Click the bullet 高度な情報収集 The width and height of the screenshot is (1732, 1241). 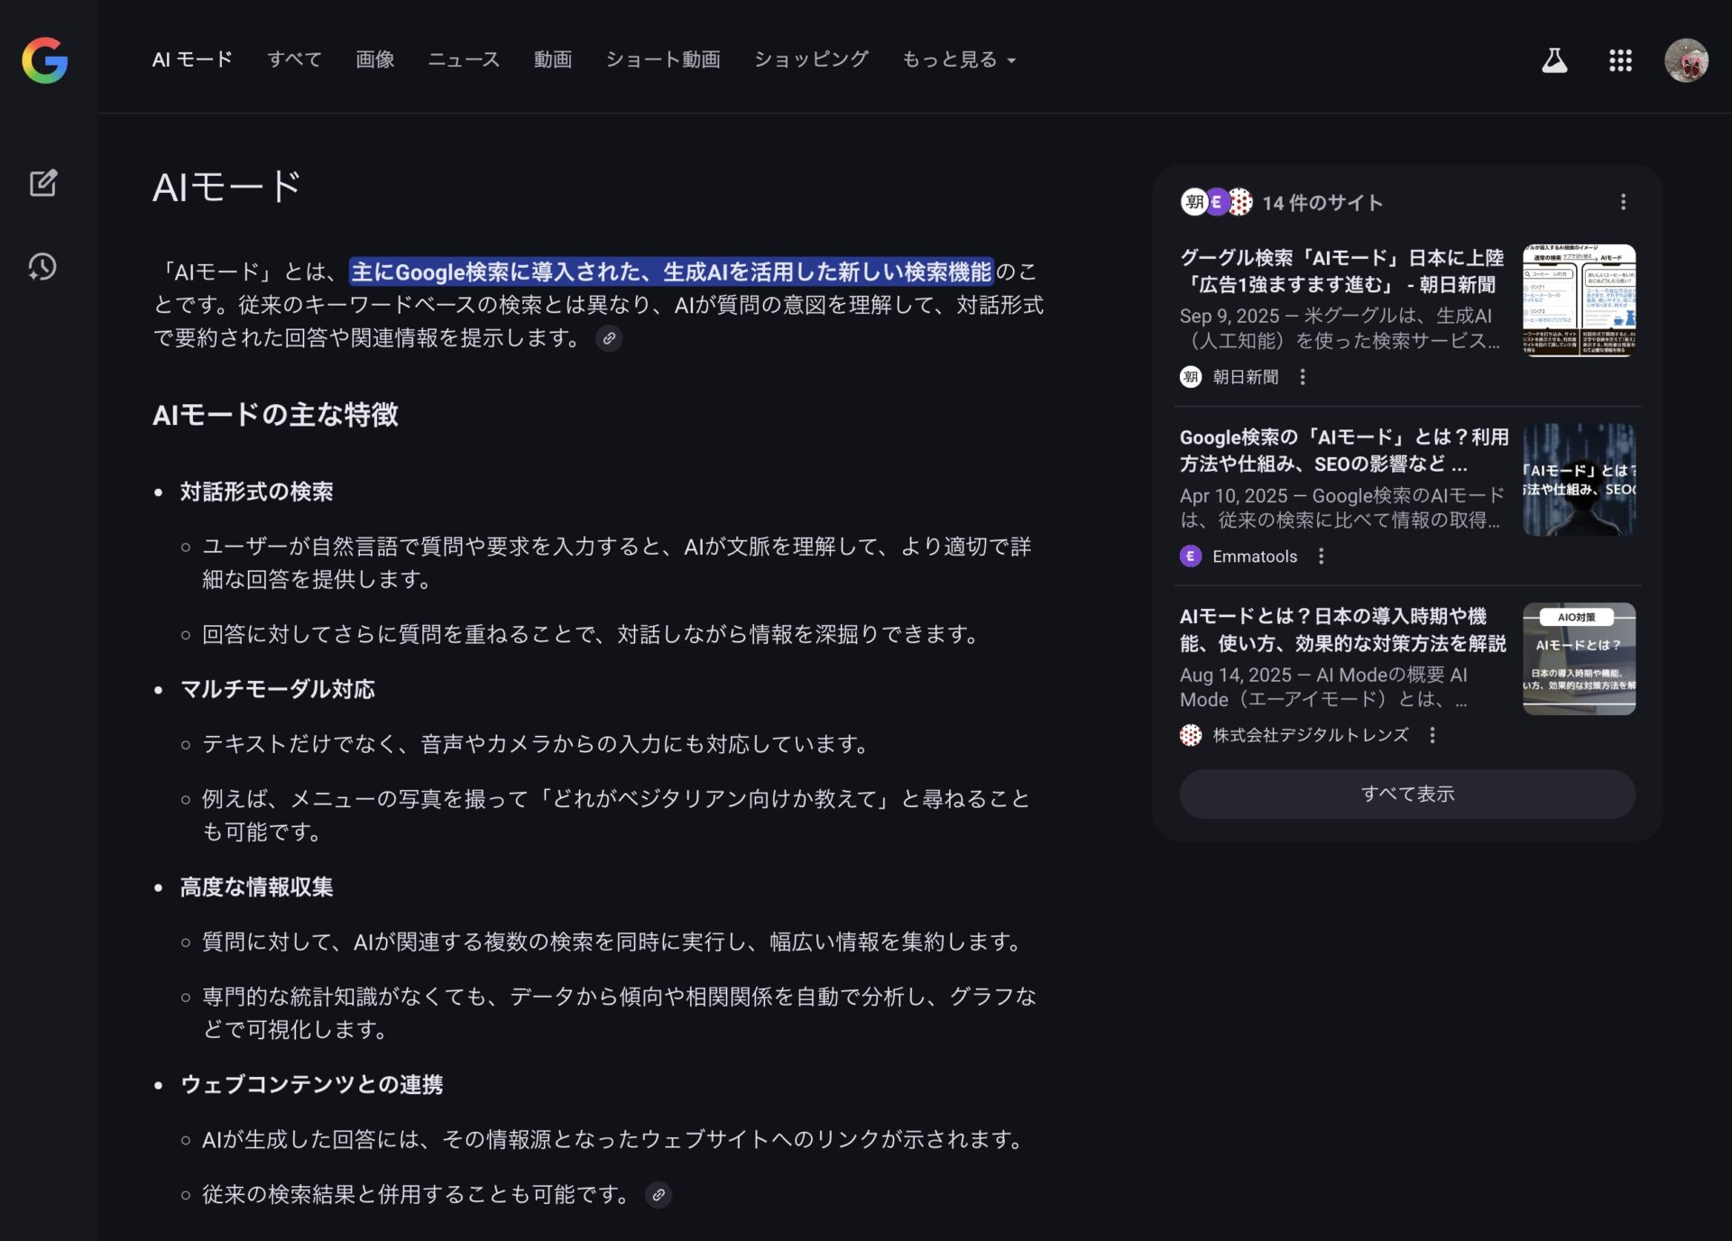[x=256, y=887]
